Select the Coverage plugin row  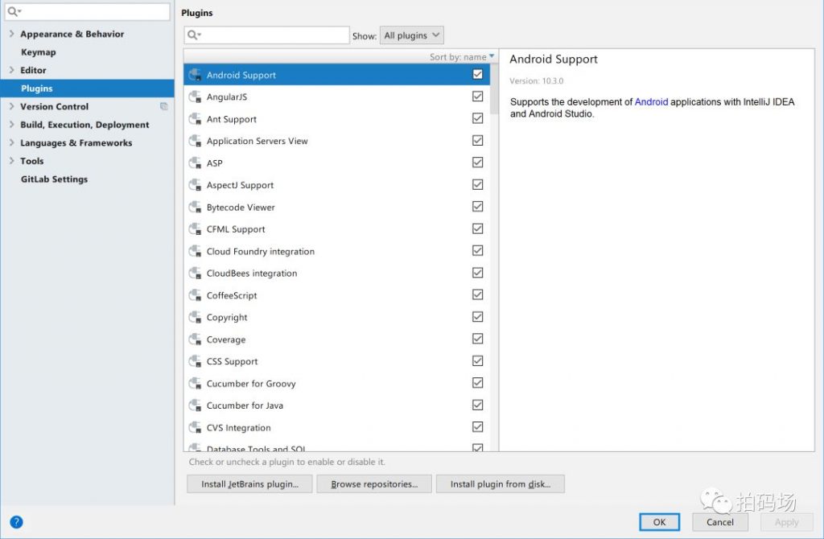pyautogui.click(x=337, y=339)
